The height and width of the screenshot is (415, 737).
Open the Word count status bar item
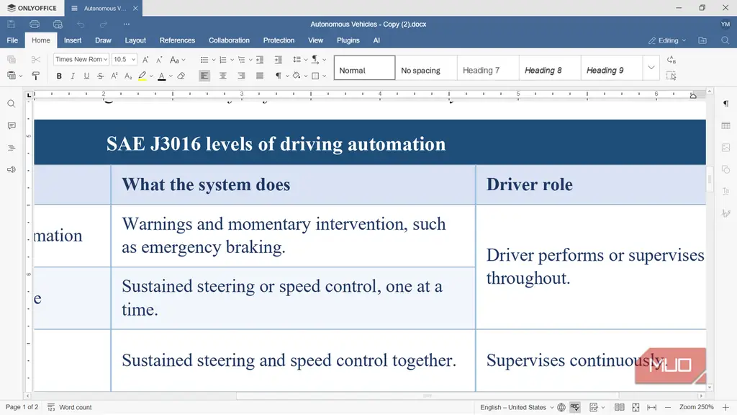click(70, 407)
